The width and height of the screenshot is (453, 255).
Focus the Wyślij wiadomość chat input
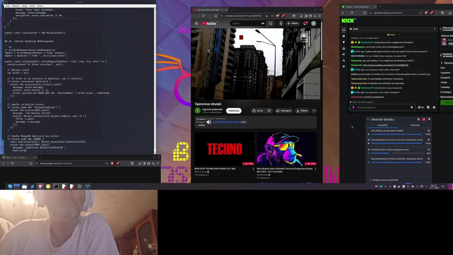pos(382,107)
